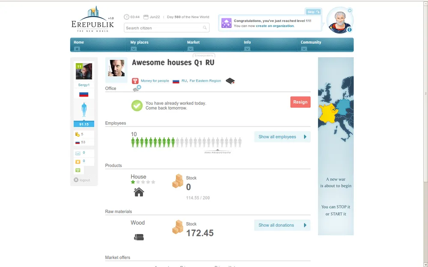Click the 91.15 wellness bar
Viewport: 428px width, 267px height.
click(x=84, y=124)
